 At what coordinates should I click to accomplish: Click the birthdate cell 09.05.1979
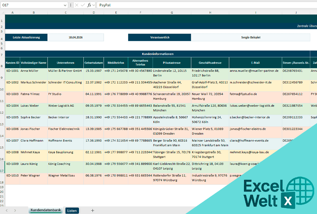coord(94,109)
